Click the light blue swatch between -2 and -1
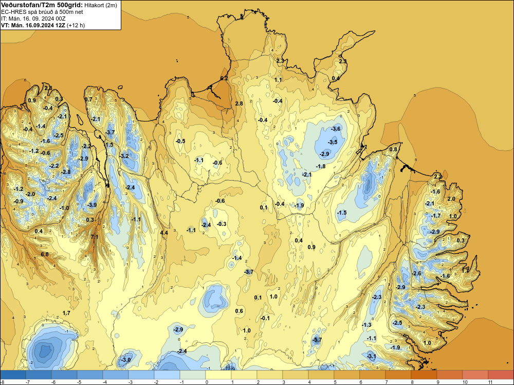This screenshot has height=385, width=514. click(167, 375)
